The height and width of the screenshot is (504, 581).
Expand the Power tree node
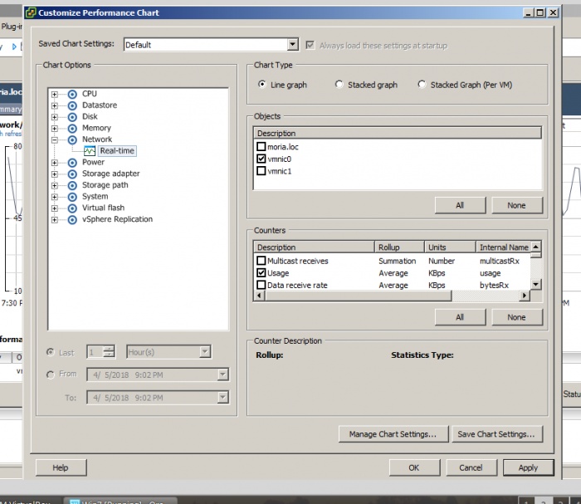tap(55, 163)
